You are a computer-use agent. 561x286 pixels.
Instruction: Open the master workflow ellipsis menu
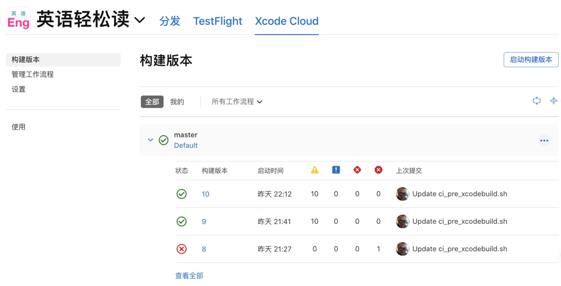click(x=544, y=141)
